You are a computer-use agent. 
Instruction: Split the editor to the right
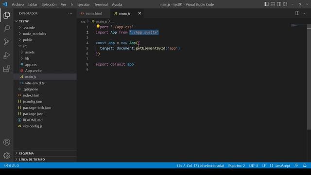pos(297,13)
